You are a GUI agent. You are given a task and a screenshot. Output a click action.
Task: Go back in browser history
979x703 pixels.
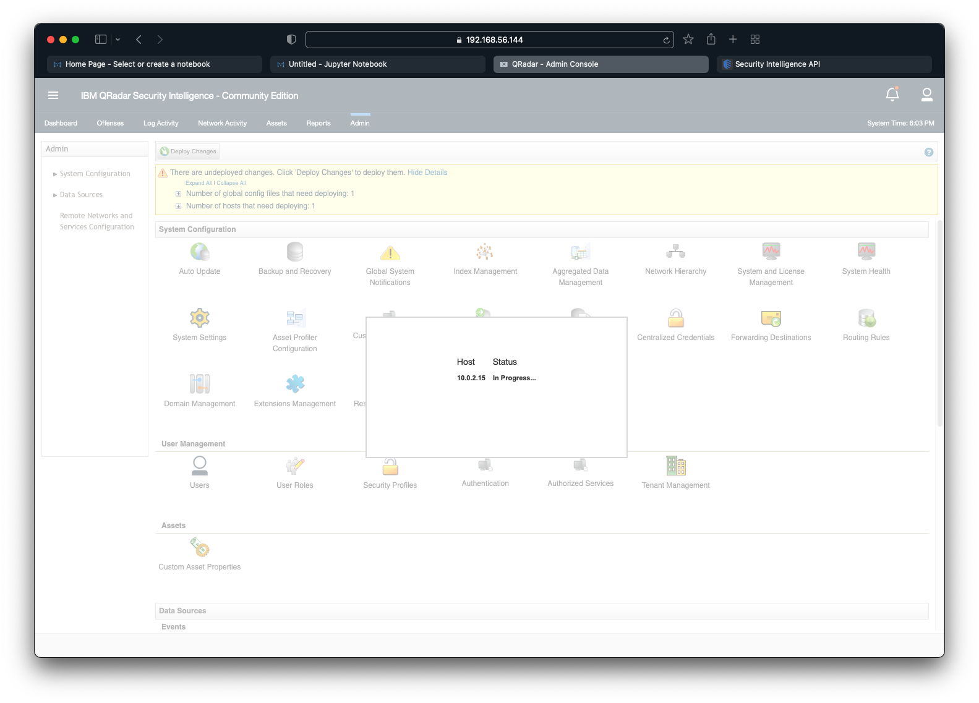pyautogui.click(x=139, y=40)
